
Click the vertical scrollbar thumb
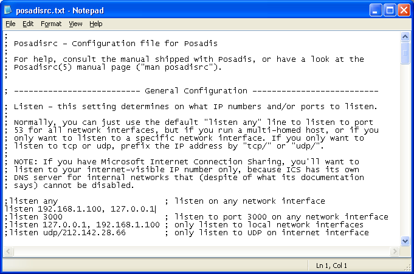click(405, 53)
